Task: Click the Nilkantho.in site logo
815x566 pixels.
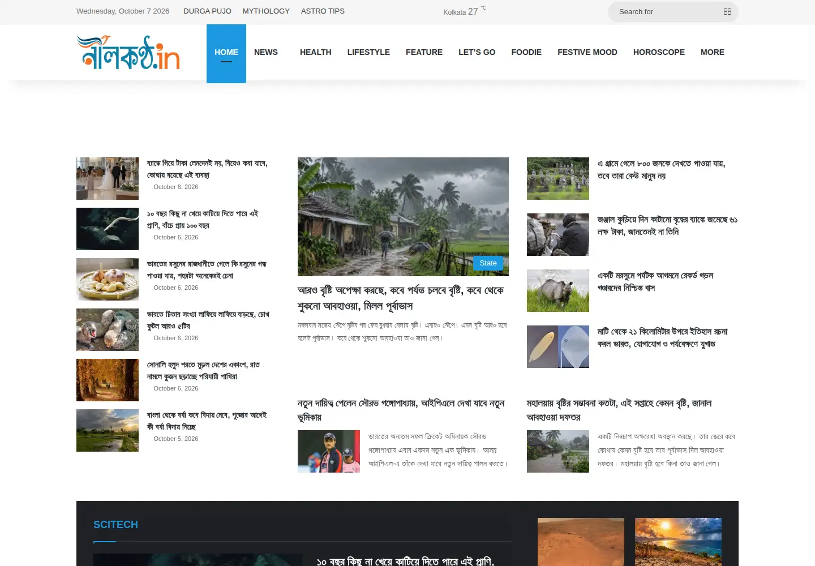Action: pyautogui.click(x=128, y=52)
